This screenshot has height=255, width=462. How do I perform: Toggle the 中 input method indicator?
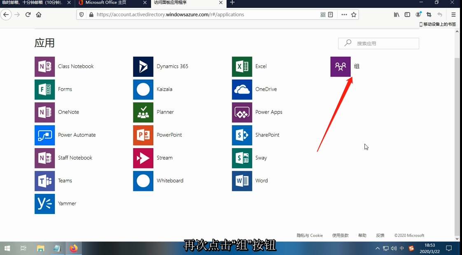click(x=402, y=248)
